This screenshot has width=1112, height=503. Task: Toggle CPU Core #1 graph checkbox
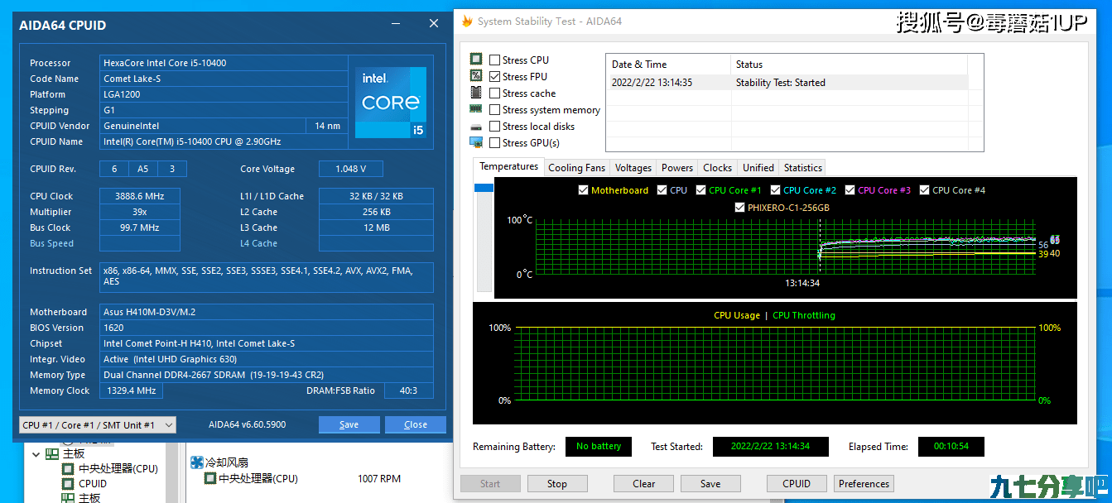[x=700, y=190]
